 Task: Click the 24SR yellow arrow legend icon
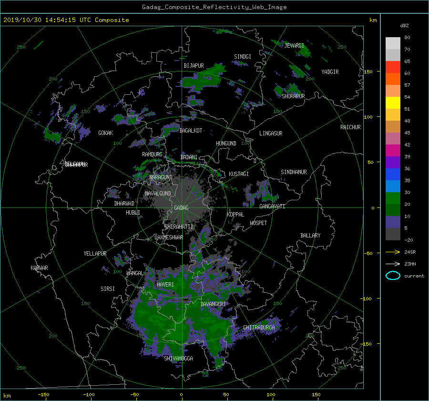(393, 252)
